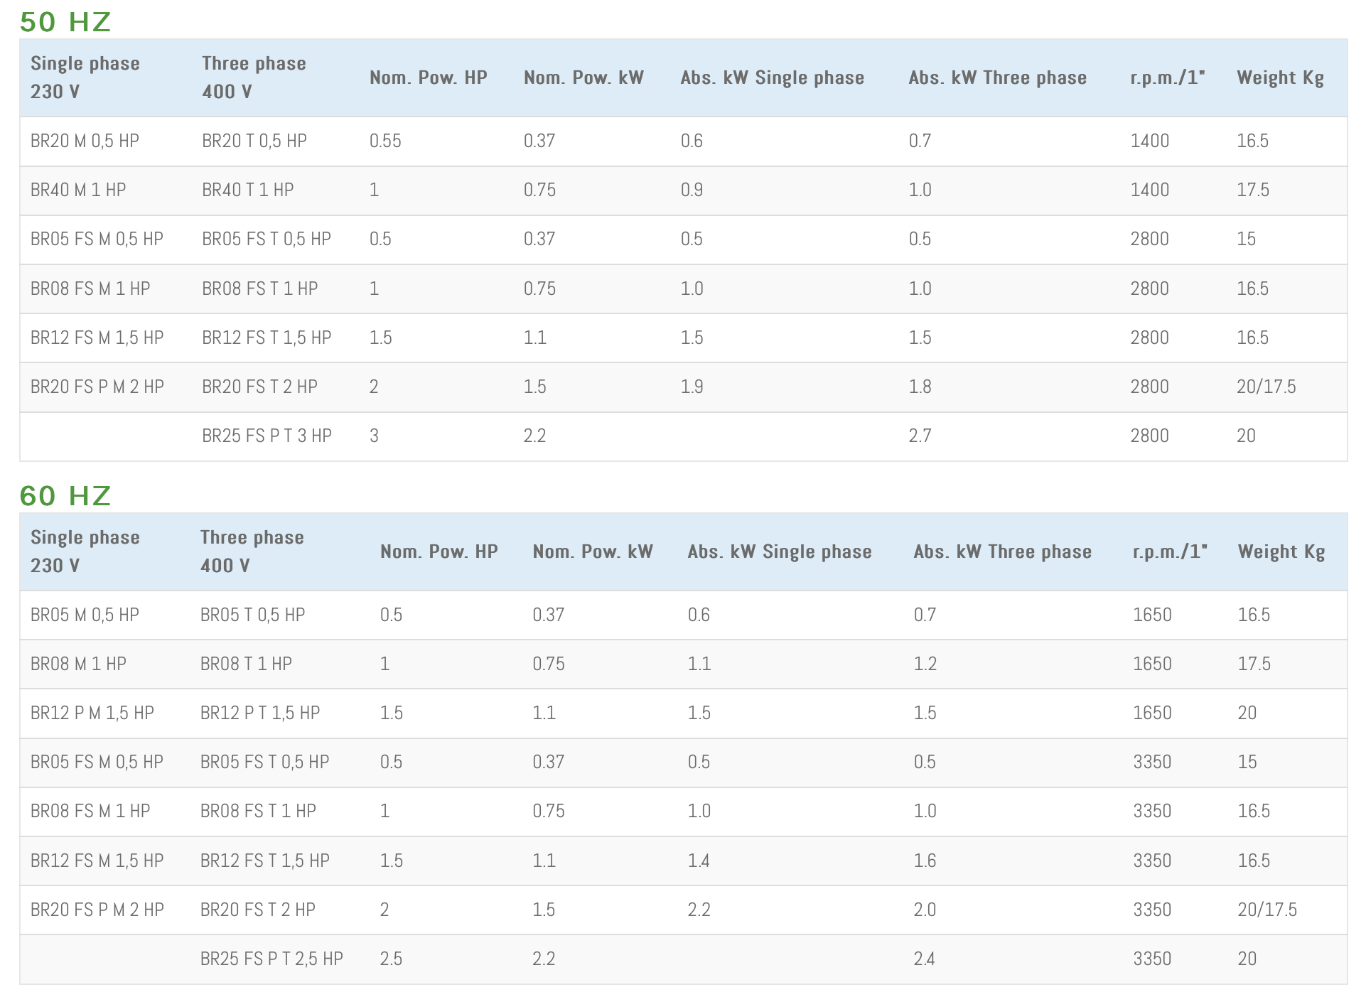The image size is (1366, 1002).
Task: Click 50 Hz Single phase 230 V header
Action: [x=85, y=77]
